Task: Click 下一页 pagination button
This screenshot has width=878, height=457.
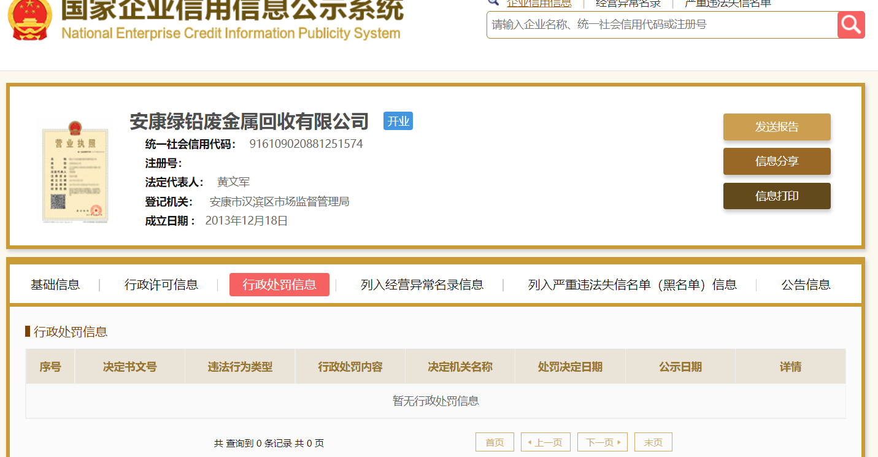Action: click(603, 442)
